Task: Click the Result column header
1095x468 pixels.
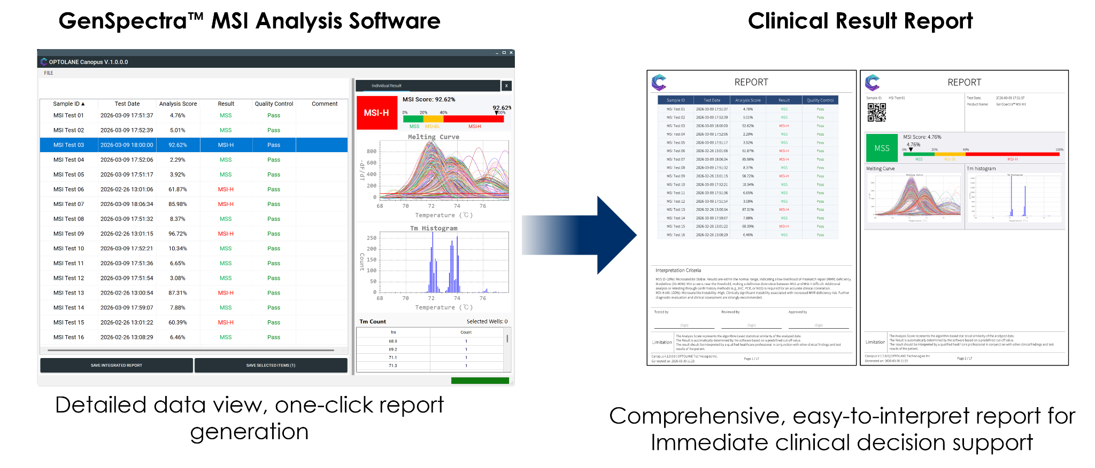Action: point(226,104)
